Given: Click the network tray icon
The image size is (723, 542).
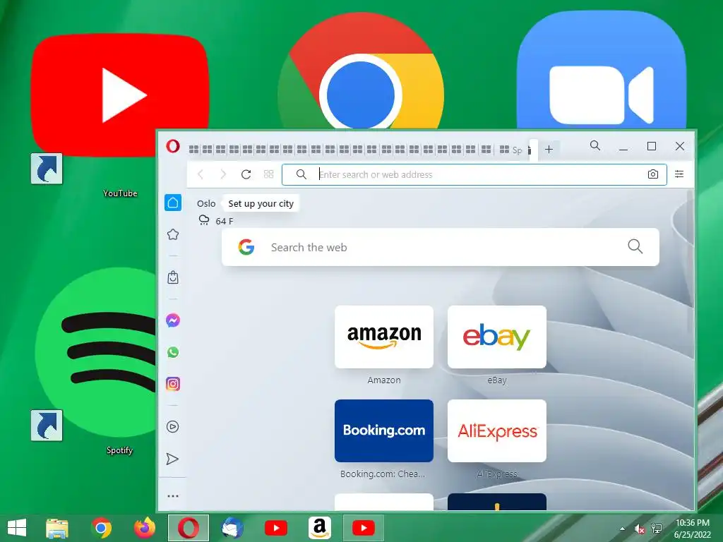Looking at the screenshot, I should pos(657,529).
